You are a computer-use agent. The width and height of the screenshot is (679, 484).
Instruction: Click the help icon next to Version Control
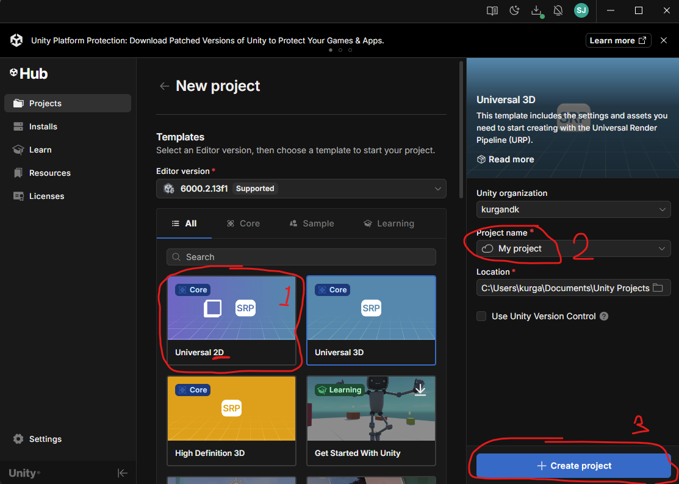coord(604,316)
